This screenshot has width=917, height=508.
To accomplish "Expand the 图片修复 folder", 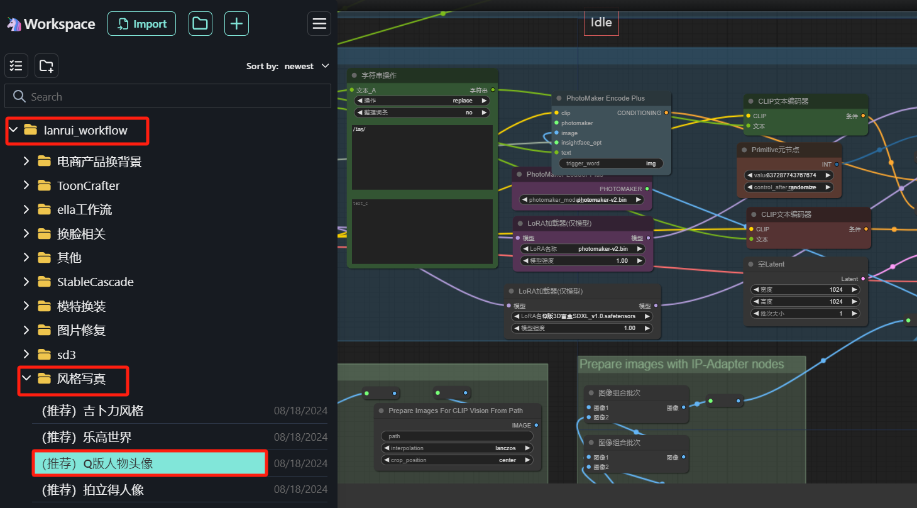I will [26, 330].
